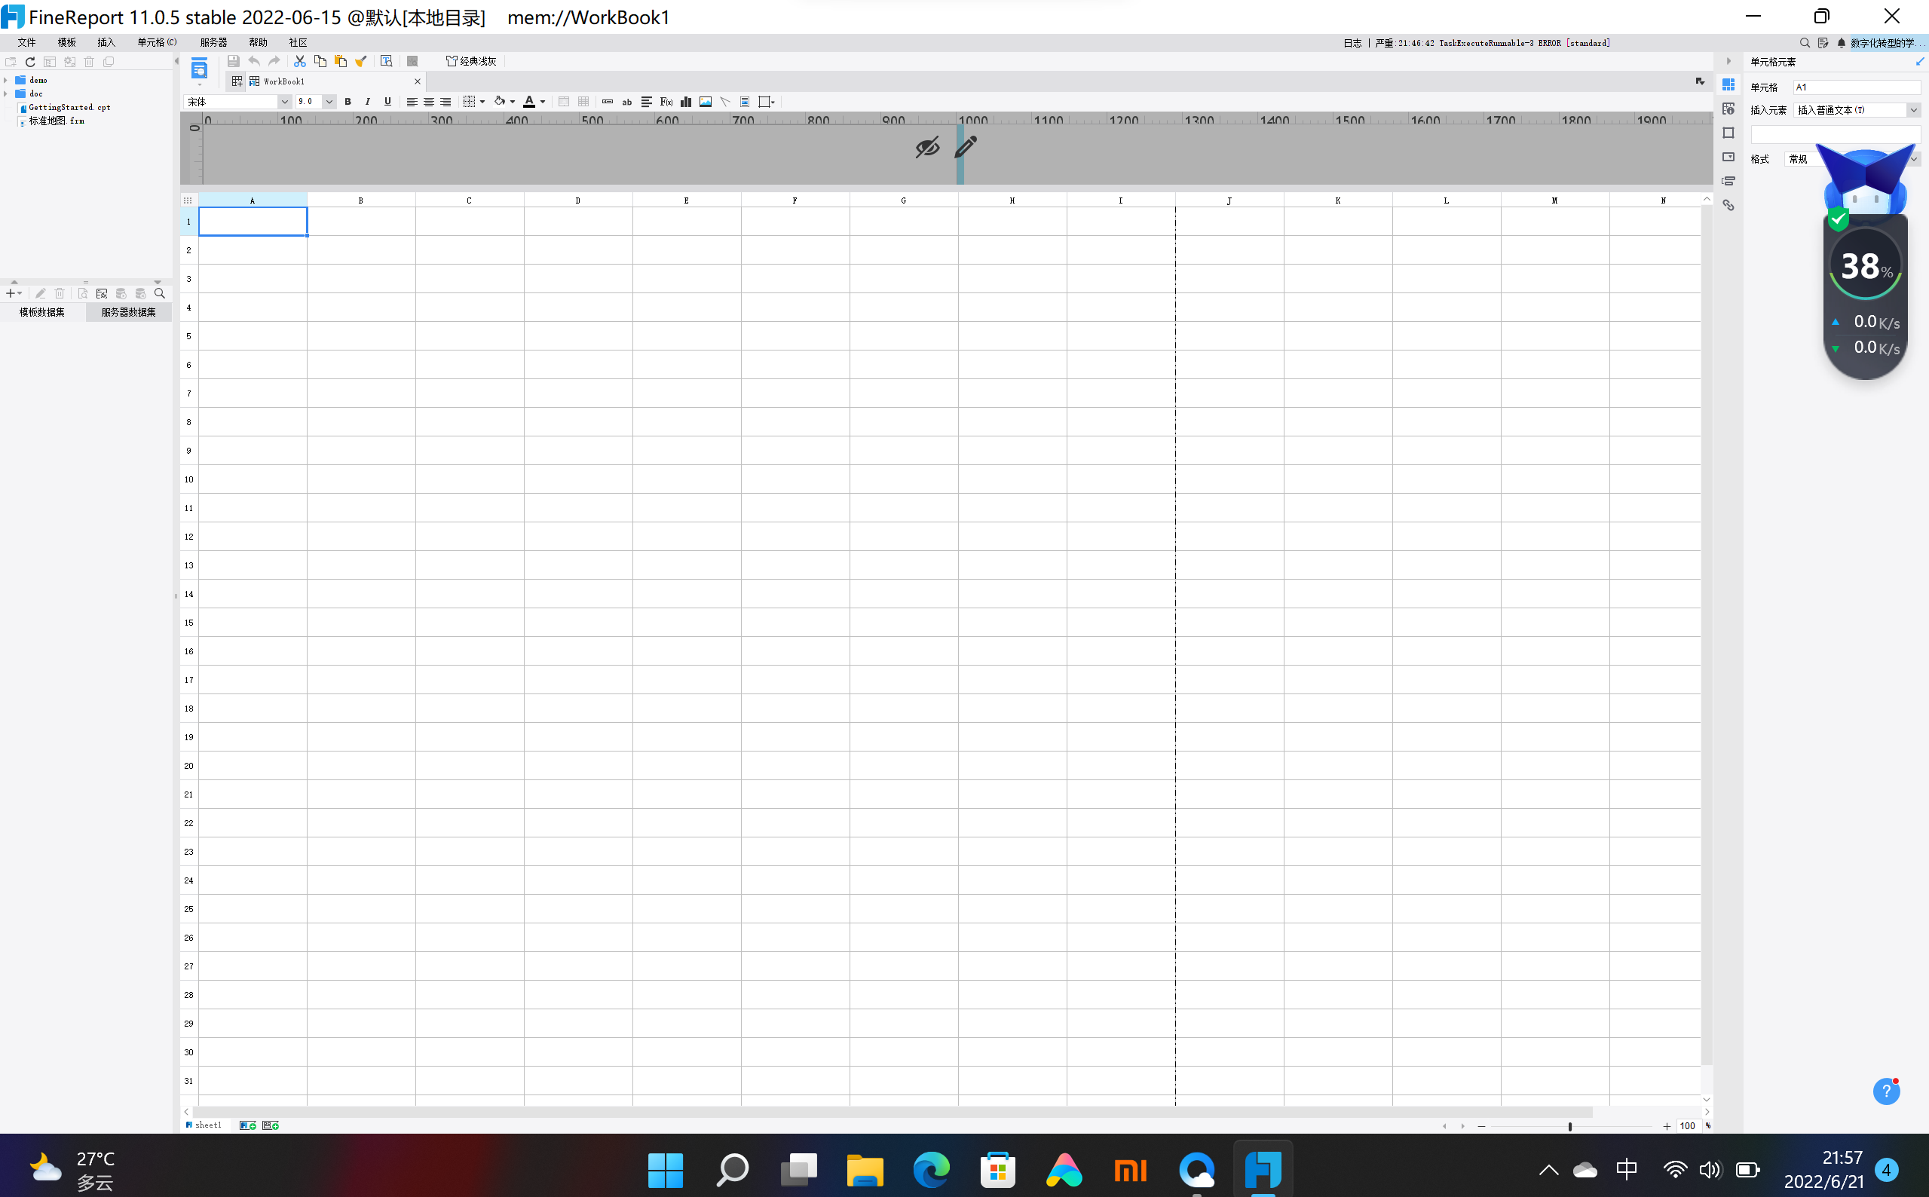Viewport: 1929px width, 1197px height.
Task: Toggle bold formatting
Action: 348,101
